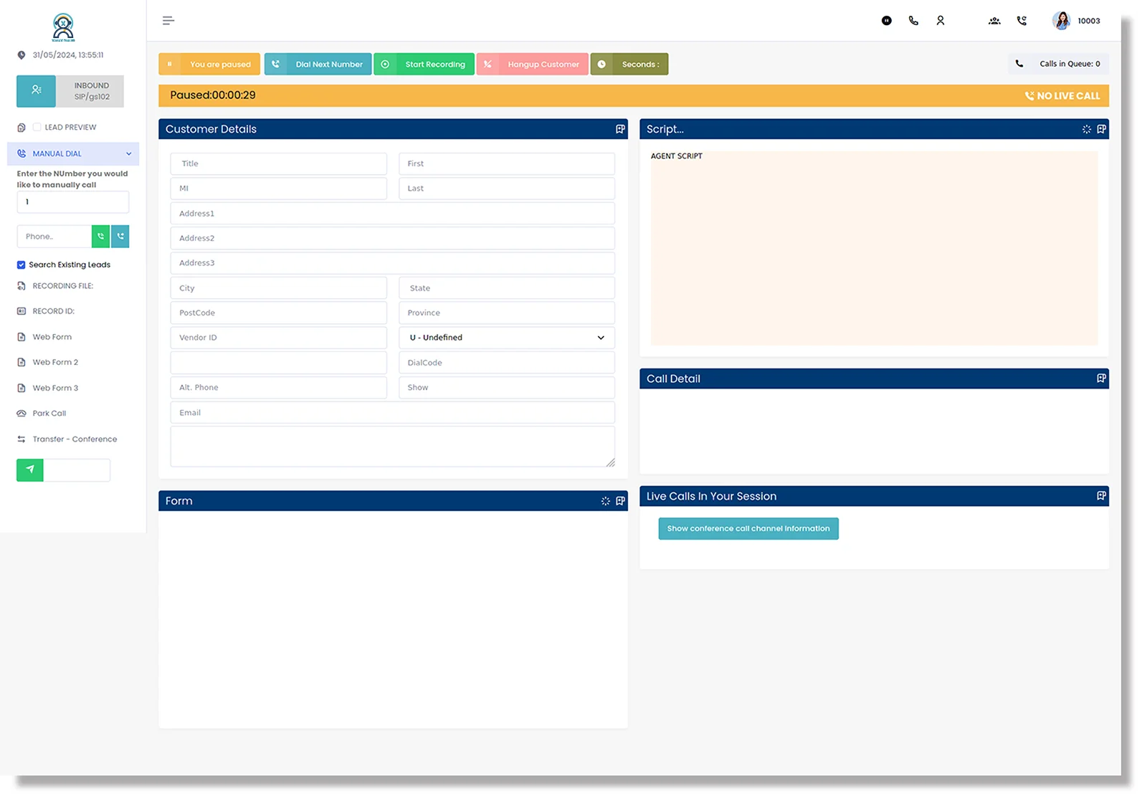Screen dimensions: 1147x805
Task: Toggle the Search Existing Leads checkbox
Action: 21,265
